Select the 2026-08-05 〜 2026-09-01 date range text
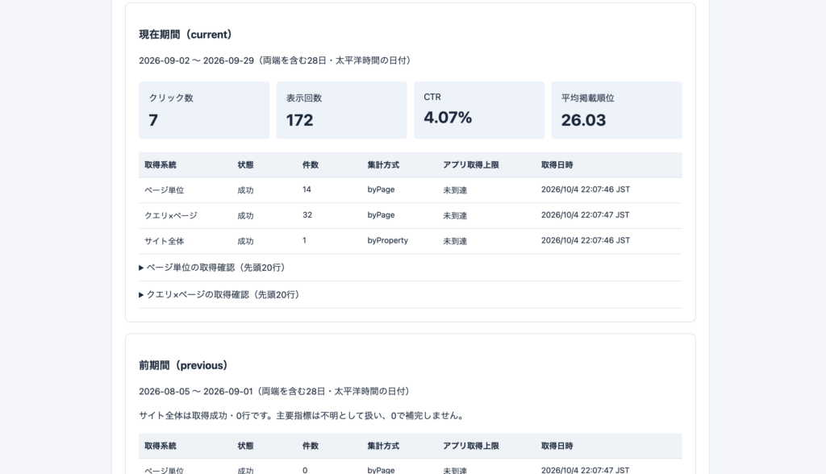This screenshot has width=826, height=474. click(x=196, y=391)
